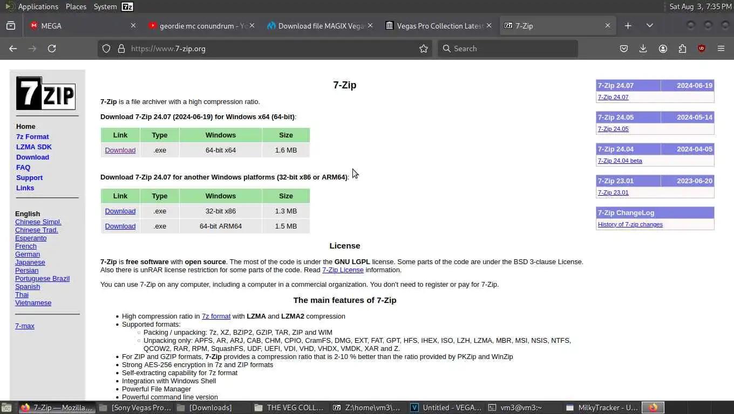The width and height of the screenshot is (734, 414).
Task: Switch to MilkyTracker taskbar window
Action: (x=602, y=408)
